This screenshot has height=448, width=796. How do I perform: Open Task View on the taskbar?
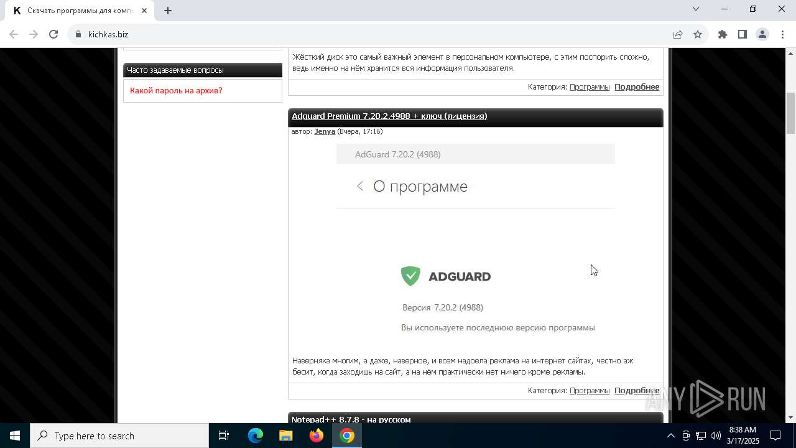[x=224, y=436]
